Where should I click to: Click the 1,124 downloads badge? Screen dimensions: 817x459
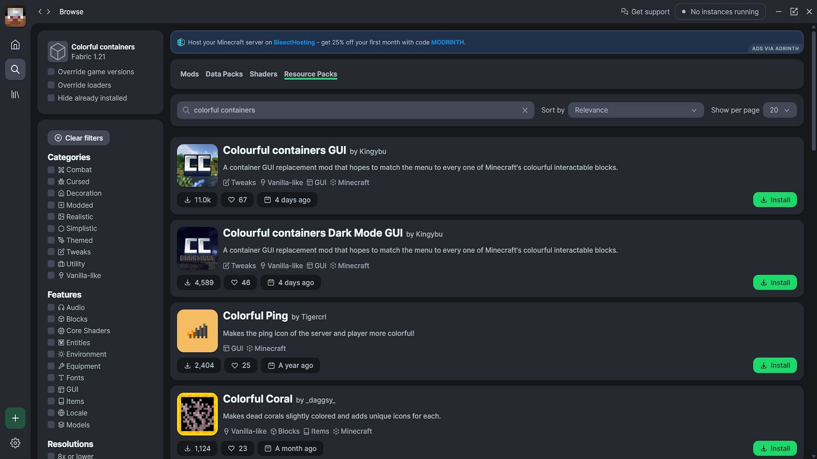(x=197, y=448)
